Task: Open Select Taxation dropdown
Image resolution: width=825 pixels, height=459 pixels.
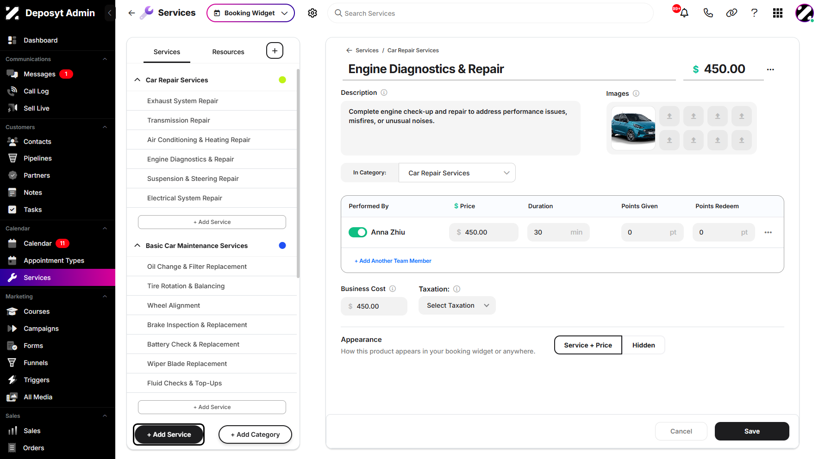Action: (457, 305)
